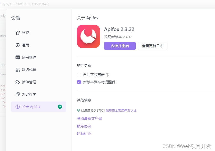This screenshot has width=215, height=151.
Task: Click the green update arrow badge
Action: pos(60,107)
